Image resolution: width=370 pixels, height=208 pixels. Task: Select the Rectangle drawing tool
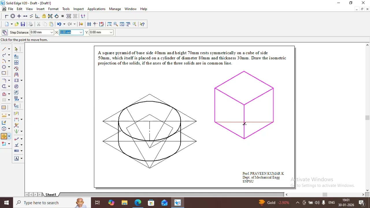[x=4, y=73]
